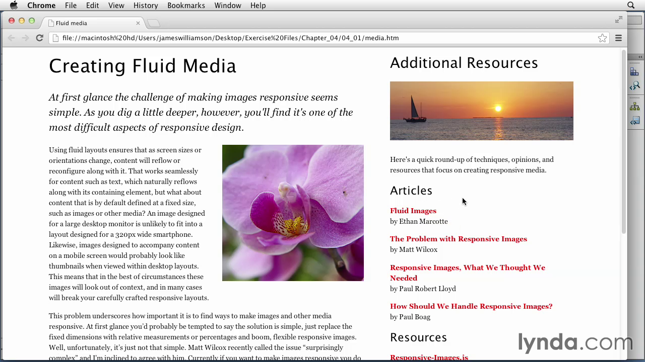
Task: Click the by Ethan Marcotte byline
Action: pyautogui.click(x=419, y=221)
